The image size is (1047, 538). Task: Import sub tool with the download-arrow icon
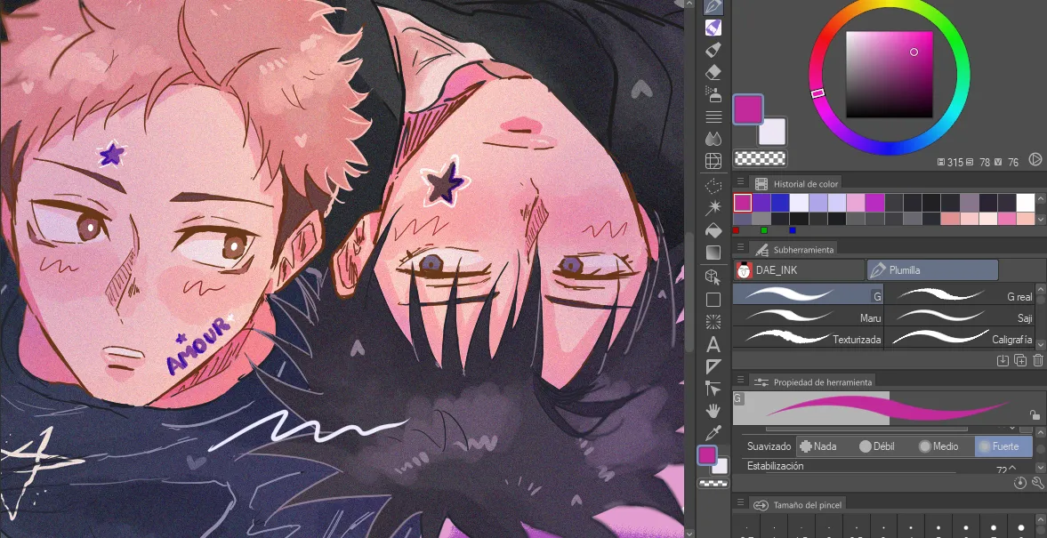click(x=1003, y=360)
